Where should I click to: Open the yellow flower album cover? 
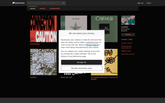click(111, 62)
